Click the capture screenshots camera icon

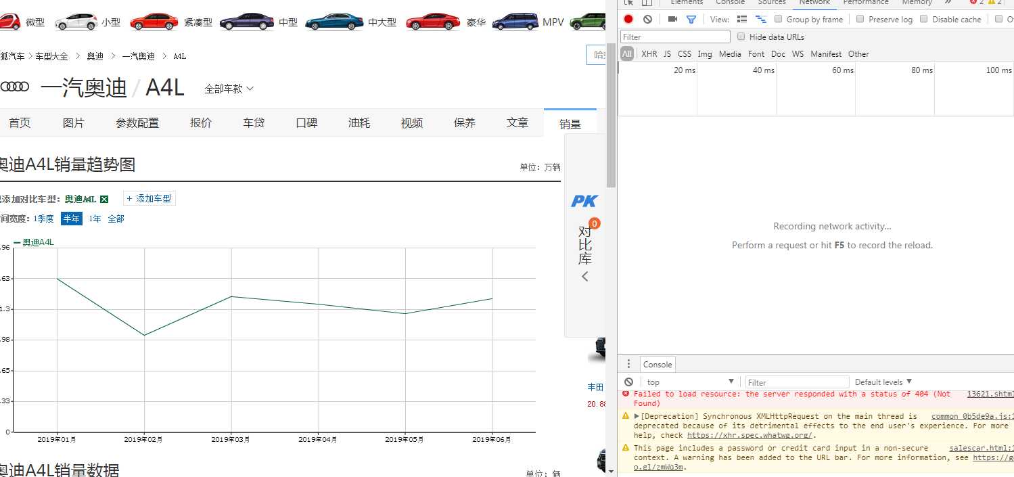(x=672, y=20)
